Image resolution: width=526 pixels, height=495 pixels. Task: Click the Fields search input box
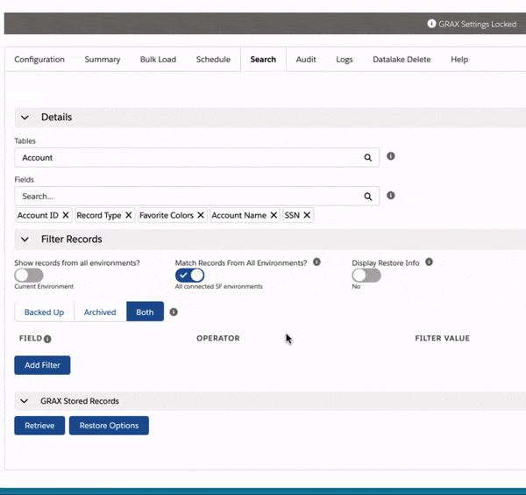[x=197, y=197]
